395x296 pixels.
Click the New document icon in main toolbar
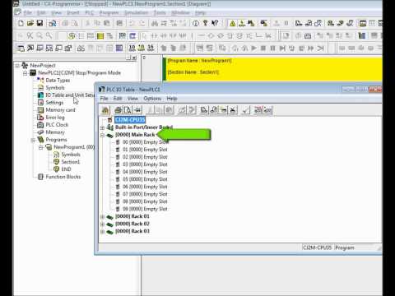pos(21,23)
